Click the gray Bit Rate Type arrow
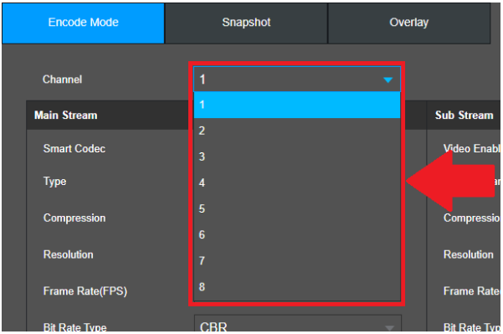The width and height of the screenshot is (503, 334). tap(389, 327)
